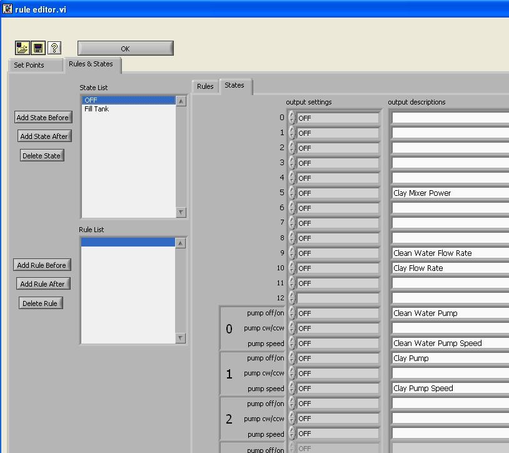Click Add Rule Before button
The image size is (509, 453).
41,265
